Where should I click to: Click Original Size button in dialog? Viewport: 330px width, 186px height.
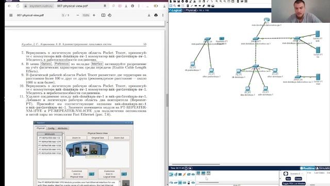[97, 138]
